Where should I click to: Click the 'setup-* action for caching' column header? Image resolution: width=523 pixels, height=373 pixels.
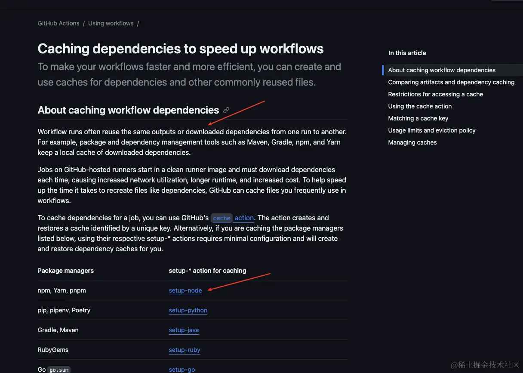pos(207,271)
